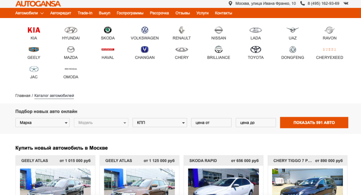Open the Госпрограммы menu item

tap(130, 13)
